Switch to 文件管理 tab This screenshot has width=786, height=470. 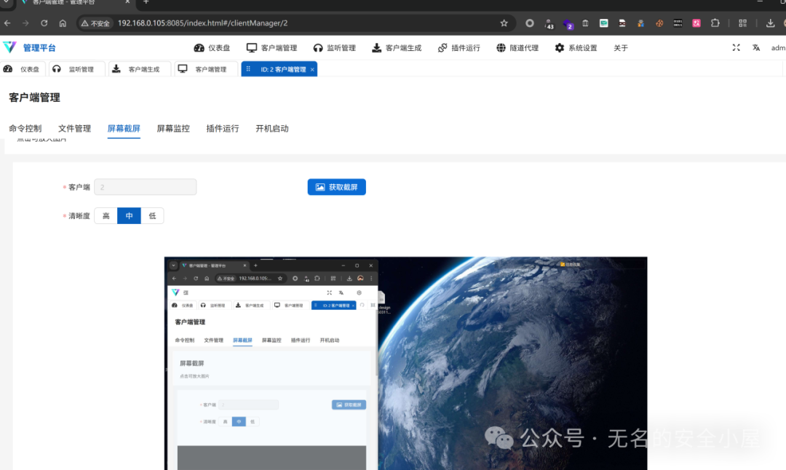(74, 129)
